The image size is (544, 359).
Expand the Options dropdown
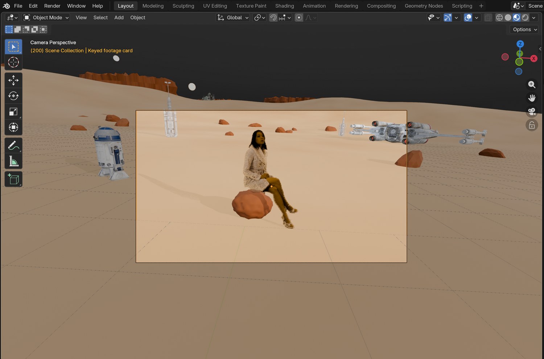click(525, 29)
